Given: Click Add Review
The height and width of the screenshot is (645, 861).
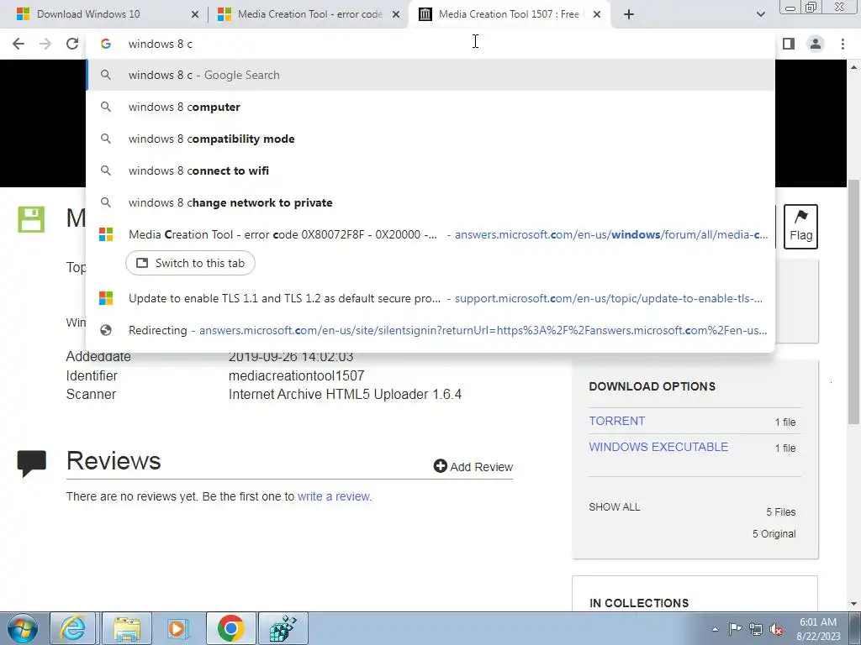Looking at the screenshot, I should [473, 467].
